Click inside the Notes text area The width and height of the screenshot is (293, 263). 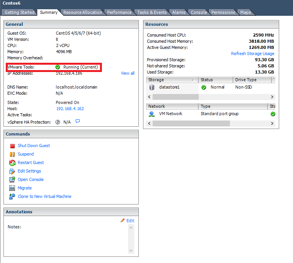click(x=74, y=239)
